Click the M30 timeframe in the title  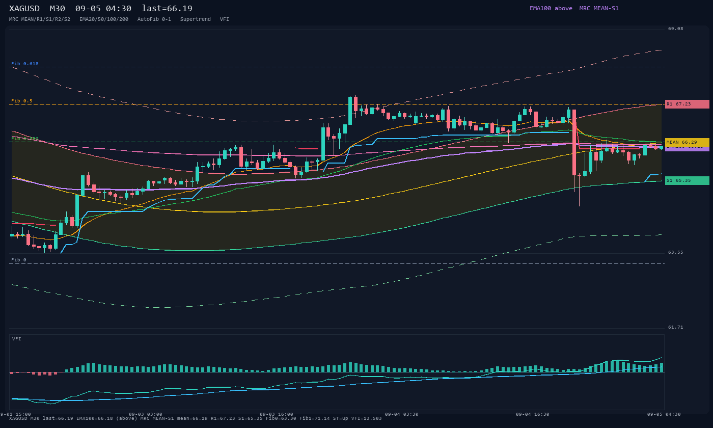(x=57, y=9)
